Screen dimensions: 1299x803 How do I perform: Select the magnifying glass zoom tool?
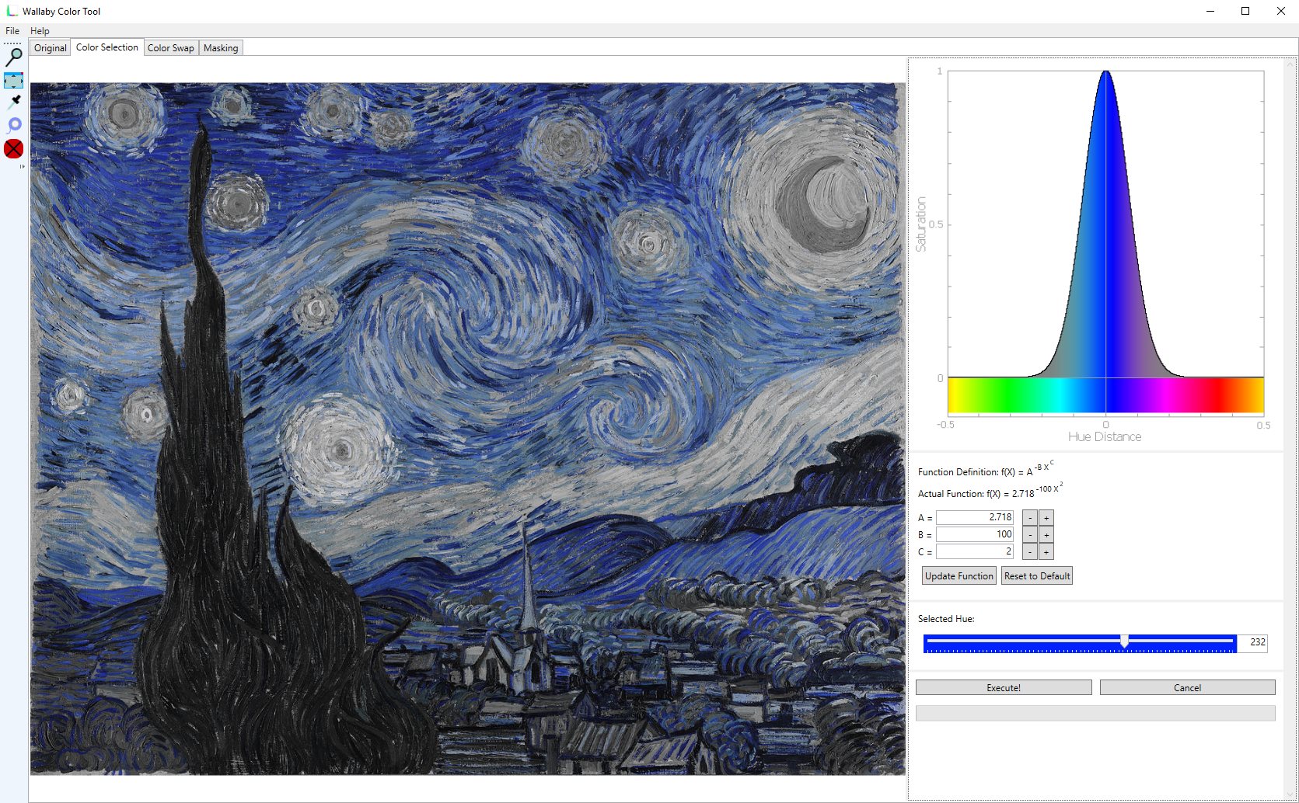coord(14,57)
